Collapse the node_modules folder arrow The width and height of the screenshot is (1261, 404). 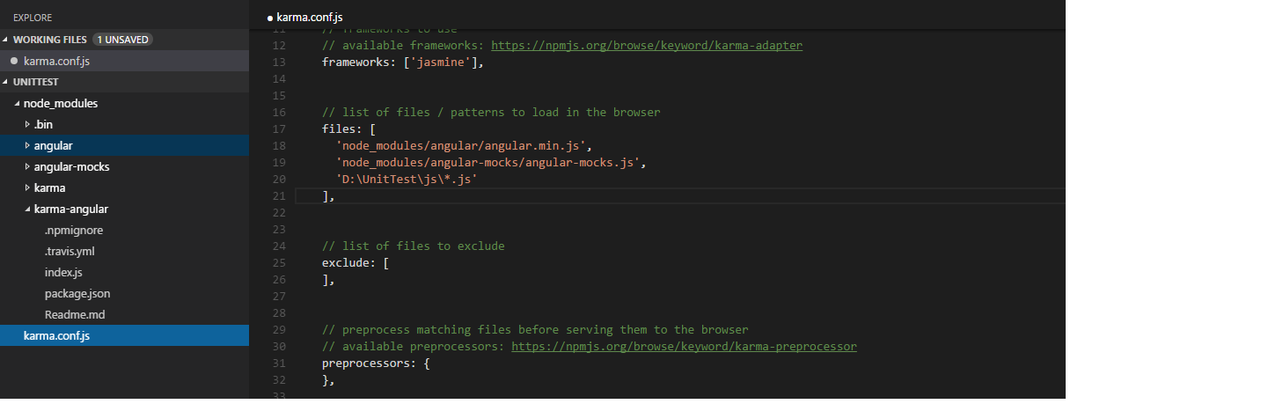pyautogui.click(x=18, y=103)
